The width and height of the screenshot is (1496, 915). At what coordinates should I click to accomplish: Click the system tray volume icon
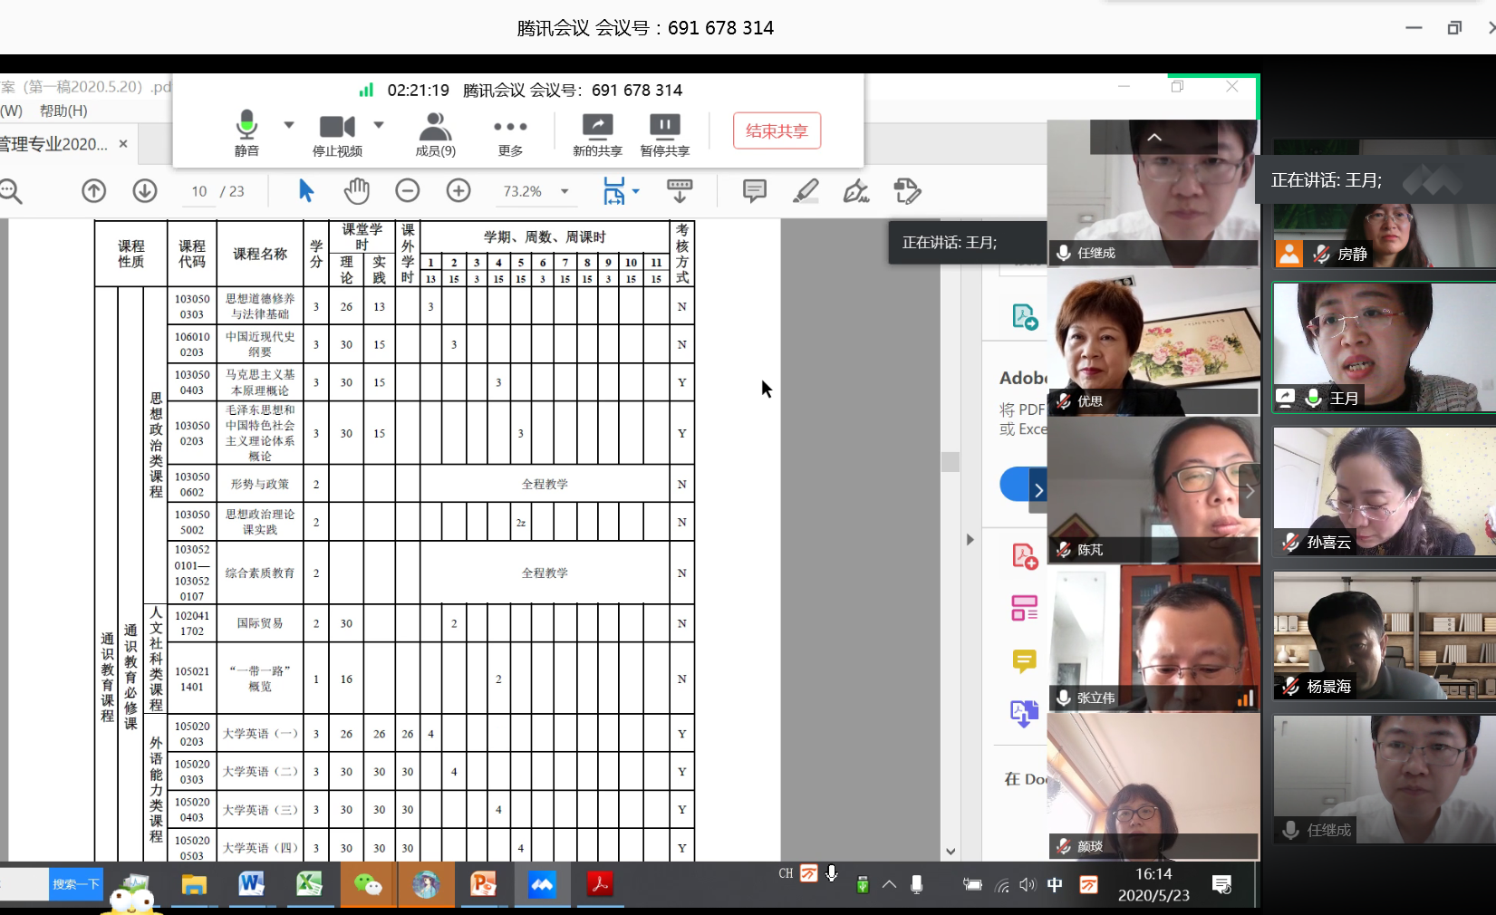pos(1028,884)
